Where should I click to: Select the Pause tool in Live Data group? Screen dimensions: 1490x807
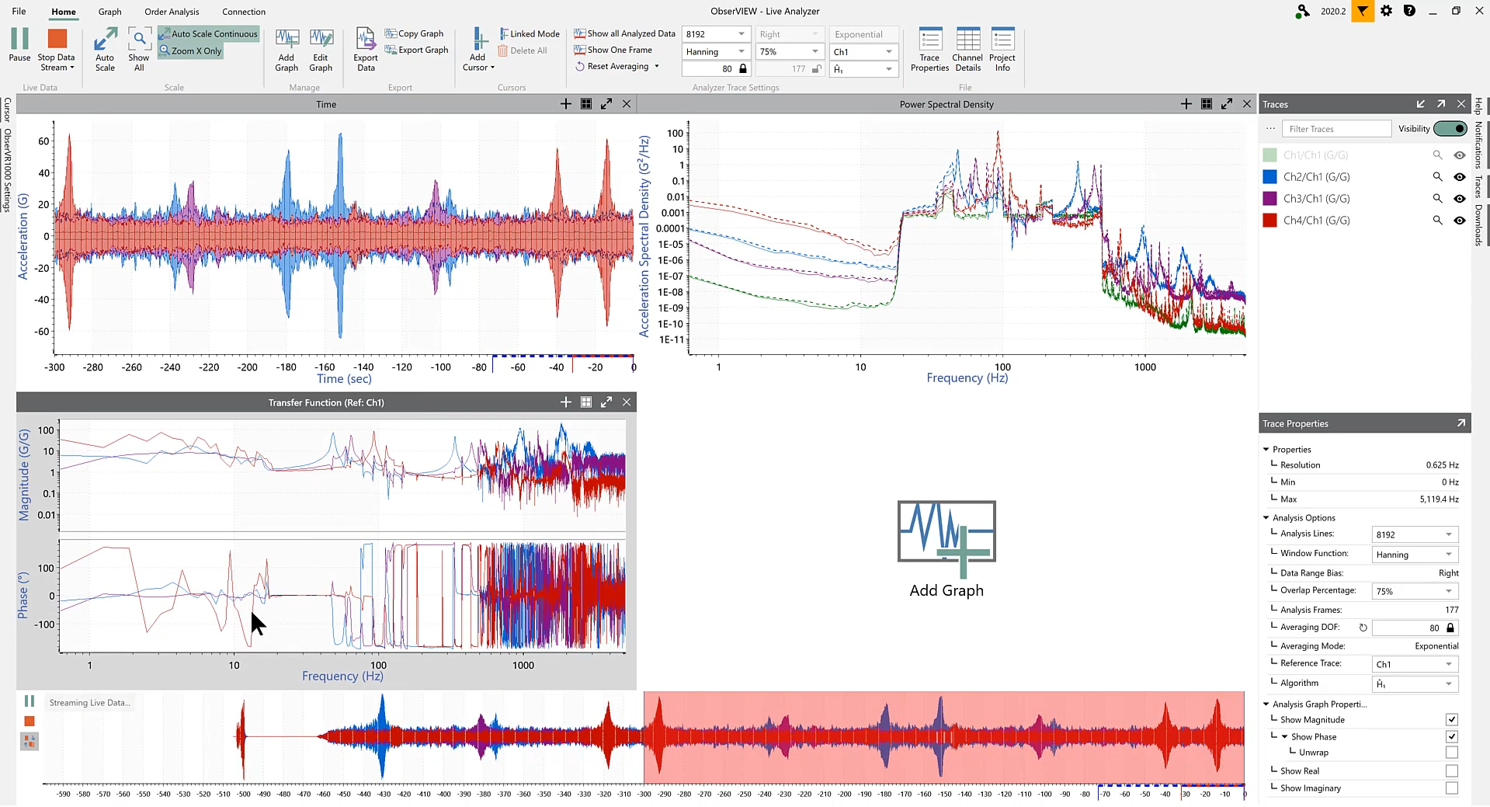[x=18, y=48]
